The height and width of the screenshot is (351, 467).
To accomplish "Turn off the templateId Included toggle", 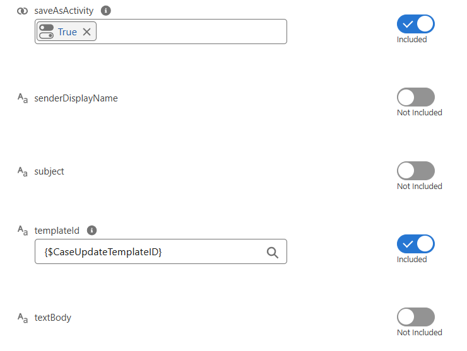I will (415, 244).
